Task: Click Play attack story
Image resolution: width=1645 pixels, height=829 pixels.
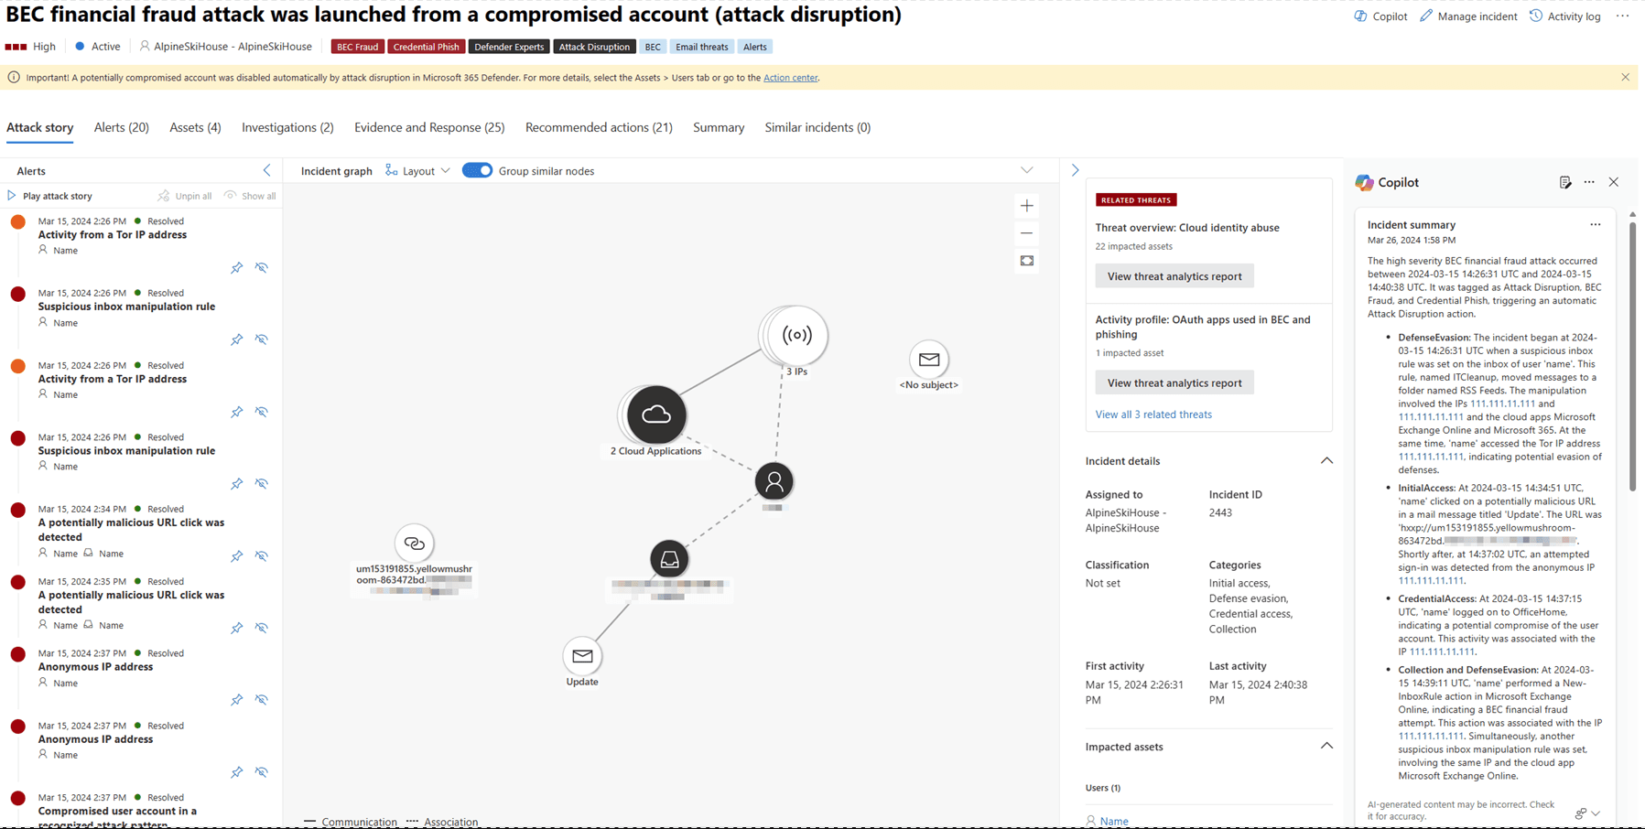Action: (49, 196)
